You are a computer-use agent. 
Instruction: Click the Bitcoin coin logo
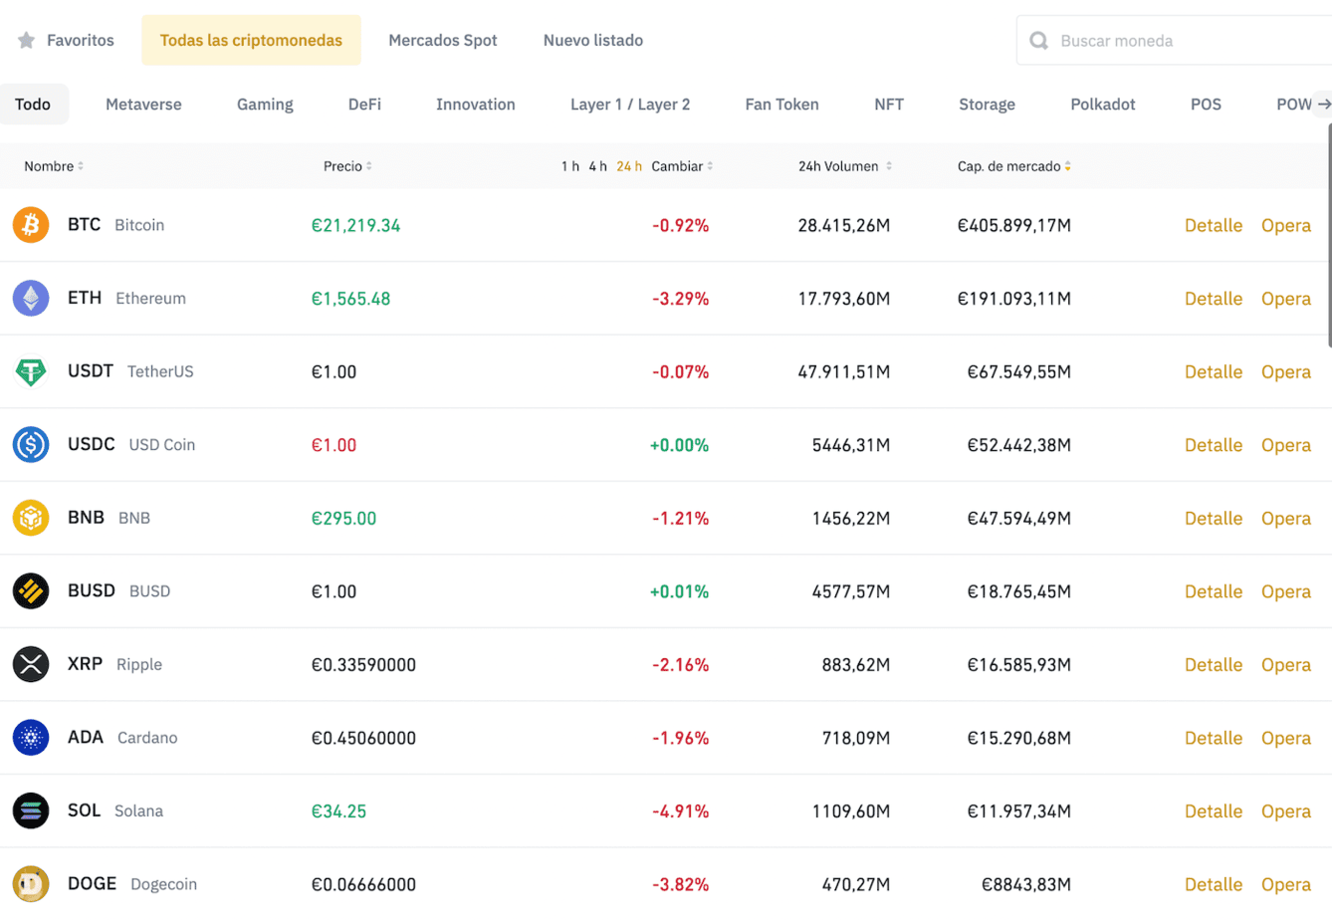click(x=31, y=225)
